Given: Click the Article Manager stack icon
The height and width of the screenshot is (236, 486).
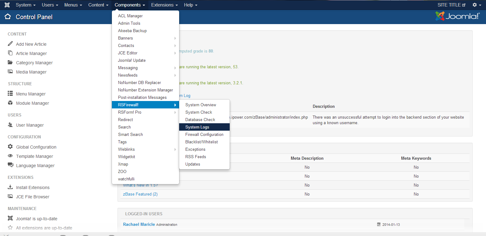Looking at the screenshot, I should pos(10,53).
